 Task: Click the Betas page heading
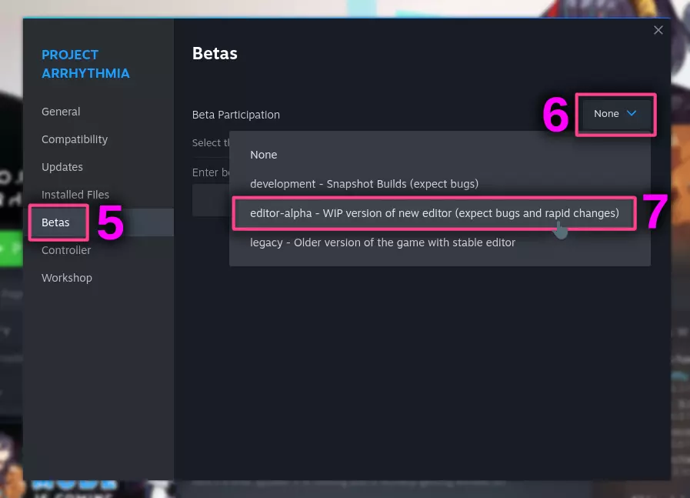pyautogui.click(x=215, y=54)
